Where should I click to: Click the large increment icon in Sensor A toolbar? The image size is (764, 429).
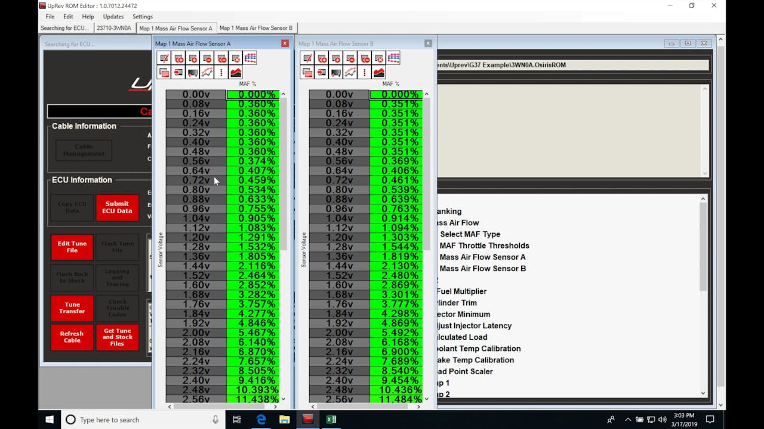click(x=178, y=58)
